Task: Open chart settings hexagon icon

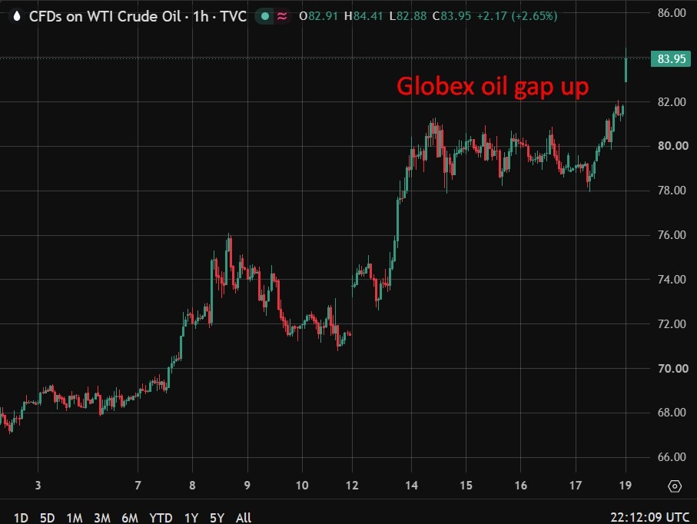Action: [x=674, y=486]
